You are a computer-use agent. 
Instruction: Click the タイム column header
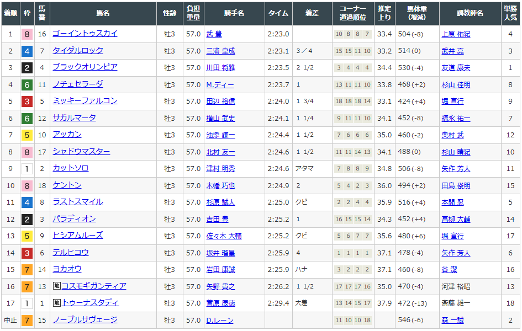coord(278,13)
